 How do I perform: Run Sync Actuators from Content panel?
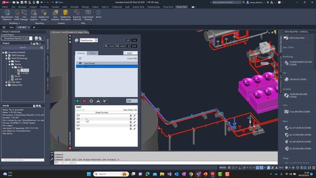point(55,15)
